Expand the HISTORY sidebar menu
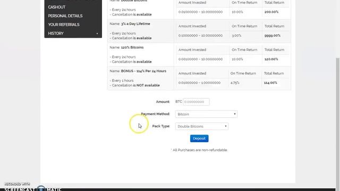The image size is (340, 191). pyautogui.click(x=73, y=33)
